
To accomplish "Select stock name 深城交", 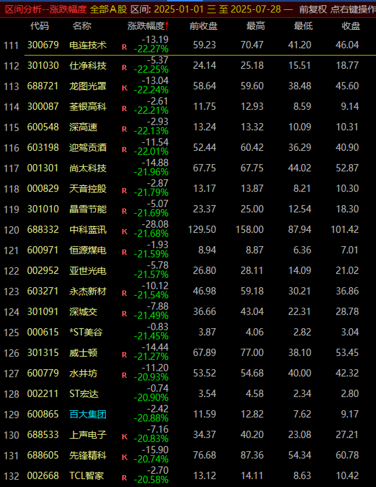I will click(x=83, y=311).
